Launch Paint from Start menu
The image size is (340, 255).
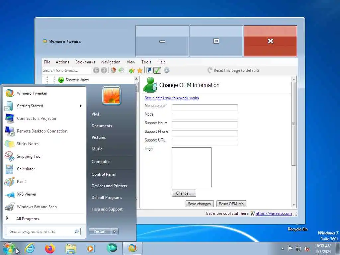pos(44,182)
